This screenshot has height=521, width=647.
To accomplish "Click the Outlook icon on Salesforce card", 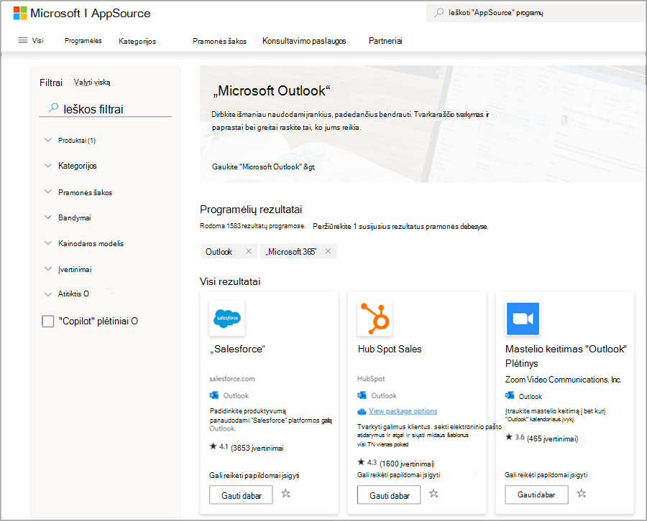I will click(214, 395).
